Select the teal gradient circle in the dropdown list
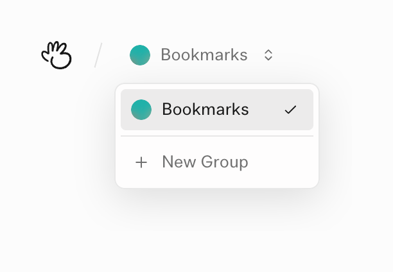This screenshot has width=393, height=272. click(x=141, y=110)
